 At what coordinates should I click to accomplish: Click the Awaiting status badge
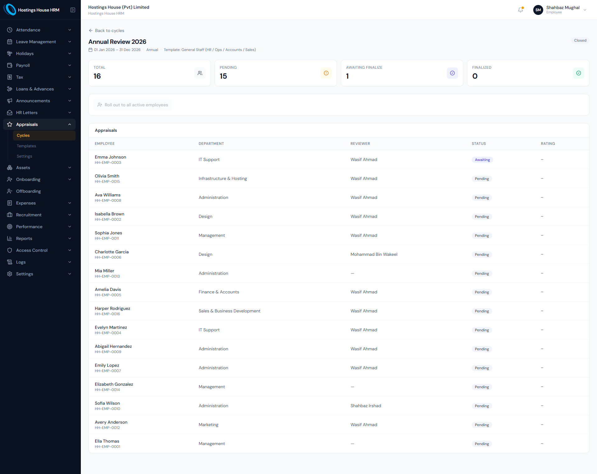click(482, 160)
